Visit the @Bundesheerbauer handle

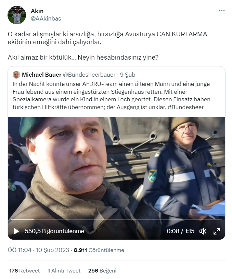tap(89, 75)
